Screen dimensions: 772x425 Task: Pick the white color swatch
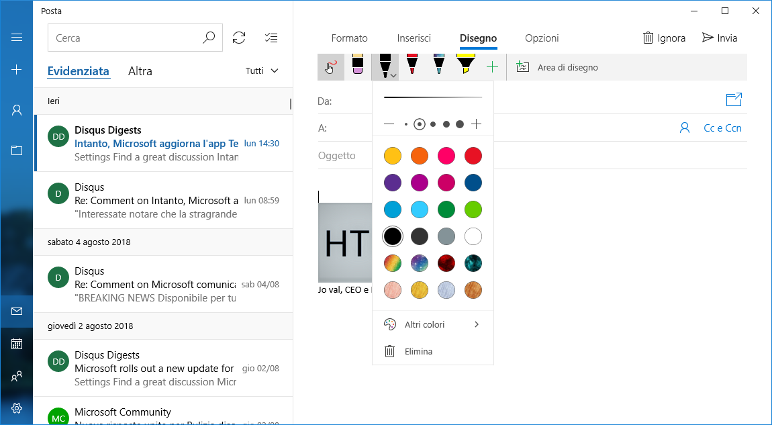(x=473, y=236)
